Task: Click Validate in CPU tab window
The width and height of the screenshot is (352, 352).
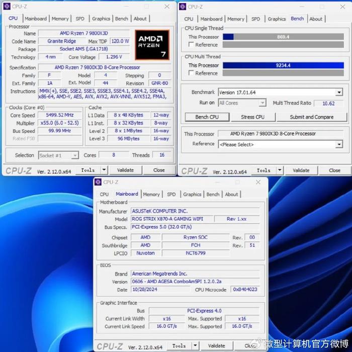Action: coord(126,170)
